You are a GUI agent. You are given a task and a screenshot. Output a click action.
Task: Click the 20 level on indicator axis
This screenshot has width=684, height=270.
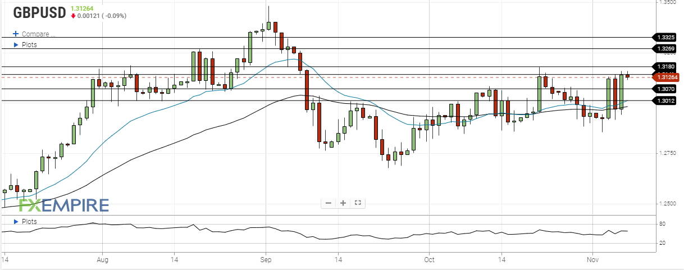tap(662, 243)
